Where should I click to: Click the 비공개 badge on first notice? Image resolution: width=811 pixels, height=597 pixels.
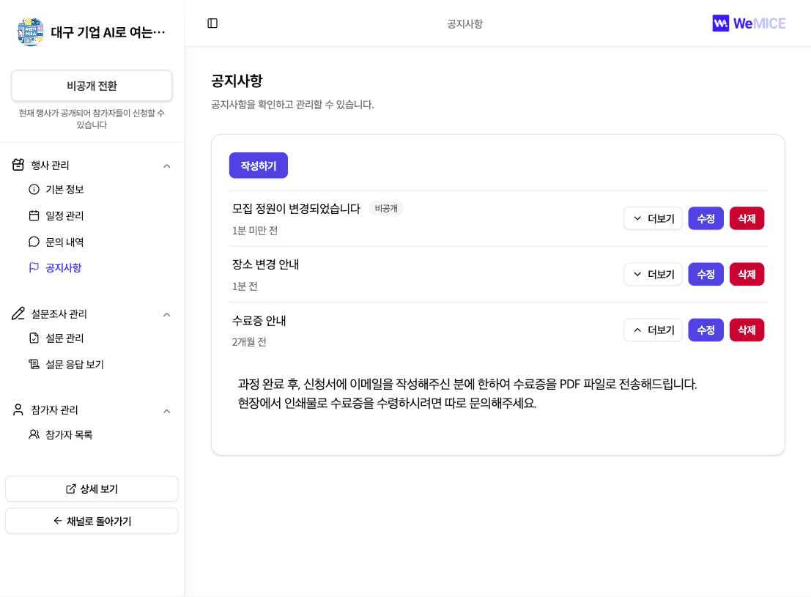coord(386,209)
